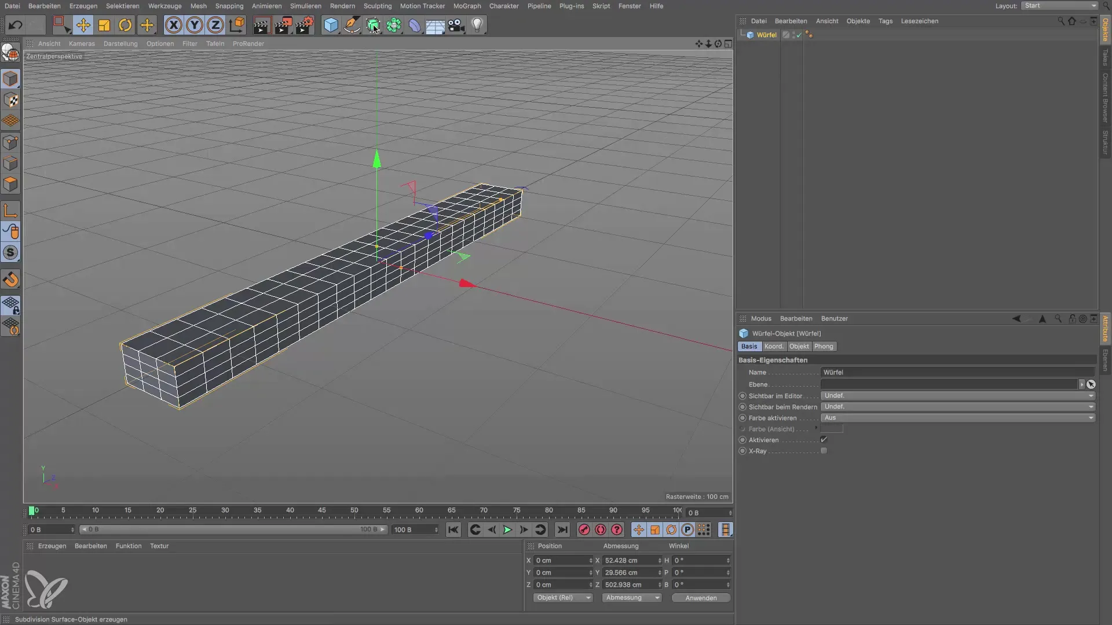Toggle the Y axis lock
Screen dimensions: 1112x625
(195, 25)
